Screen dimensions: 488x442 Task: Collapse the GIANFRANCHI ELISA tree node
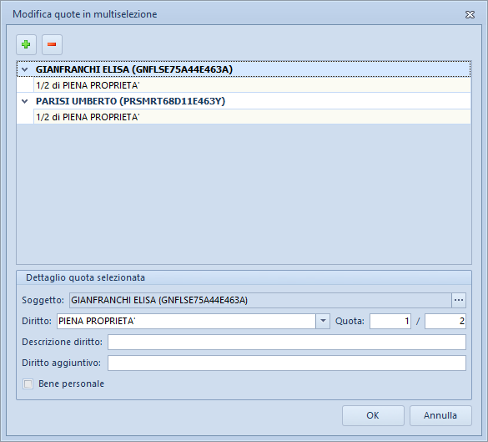[x=25, y=69]
